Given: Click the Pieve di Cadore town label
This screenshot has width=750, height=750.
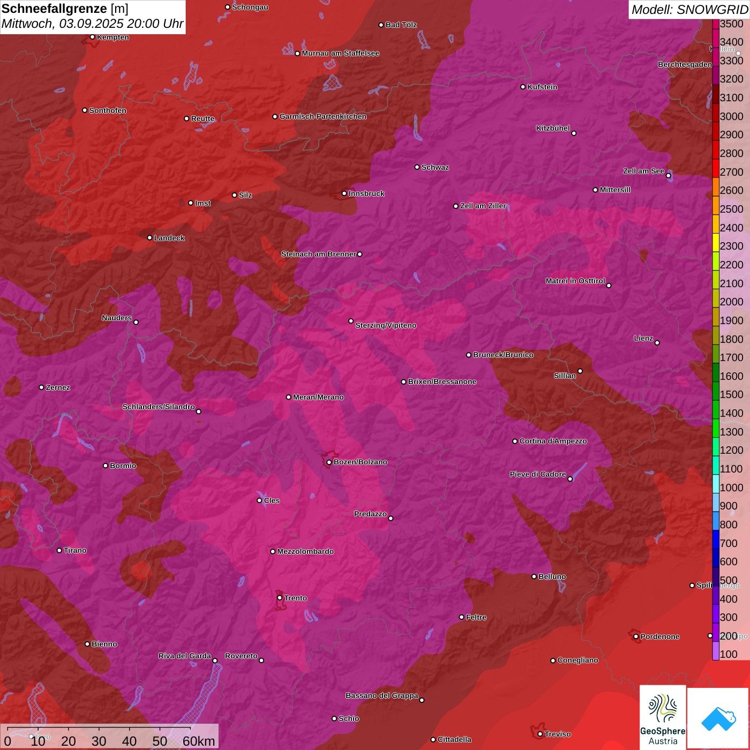Looking at the screenshot, I should click(x=538, y=474).
